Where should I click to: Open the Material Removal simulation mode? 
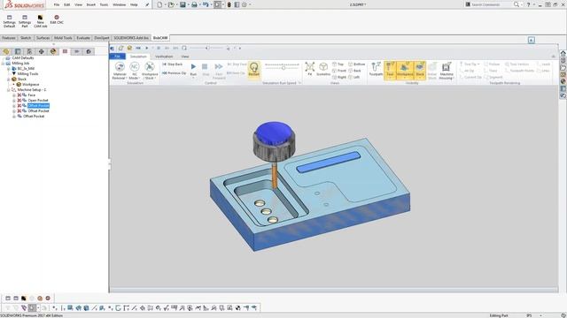tap(120, 71)
